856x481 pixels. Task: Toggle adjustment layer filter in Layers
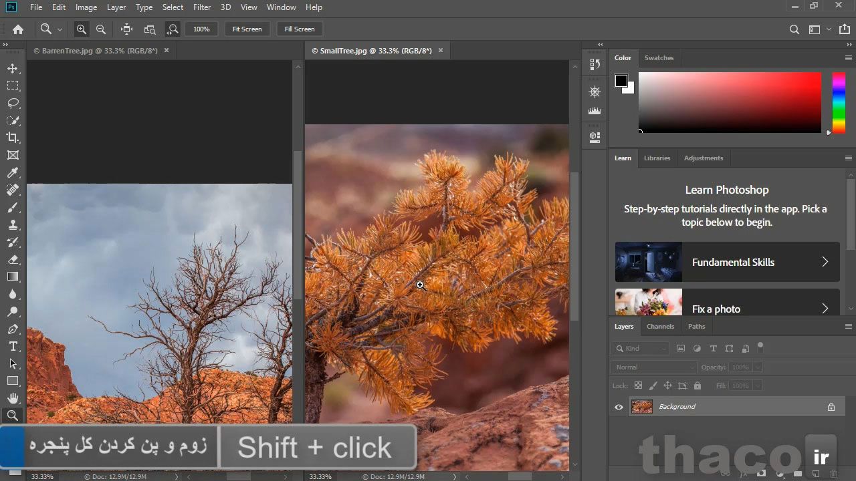697,348
